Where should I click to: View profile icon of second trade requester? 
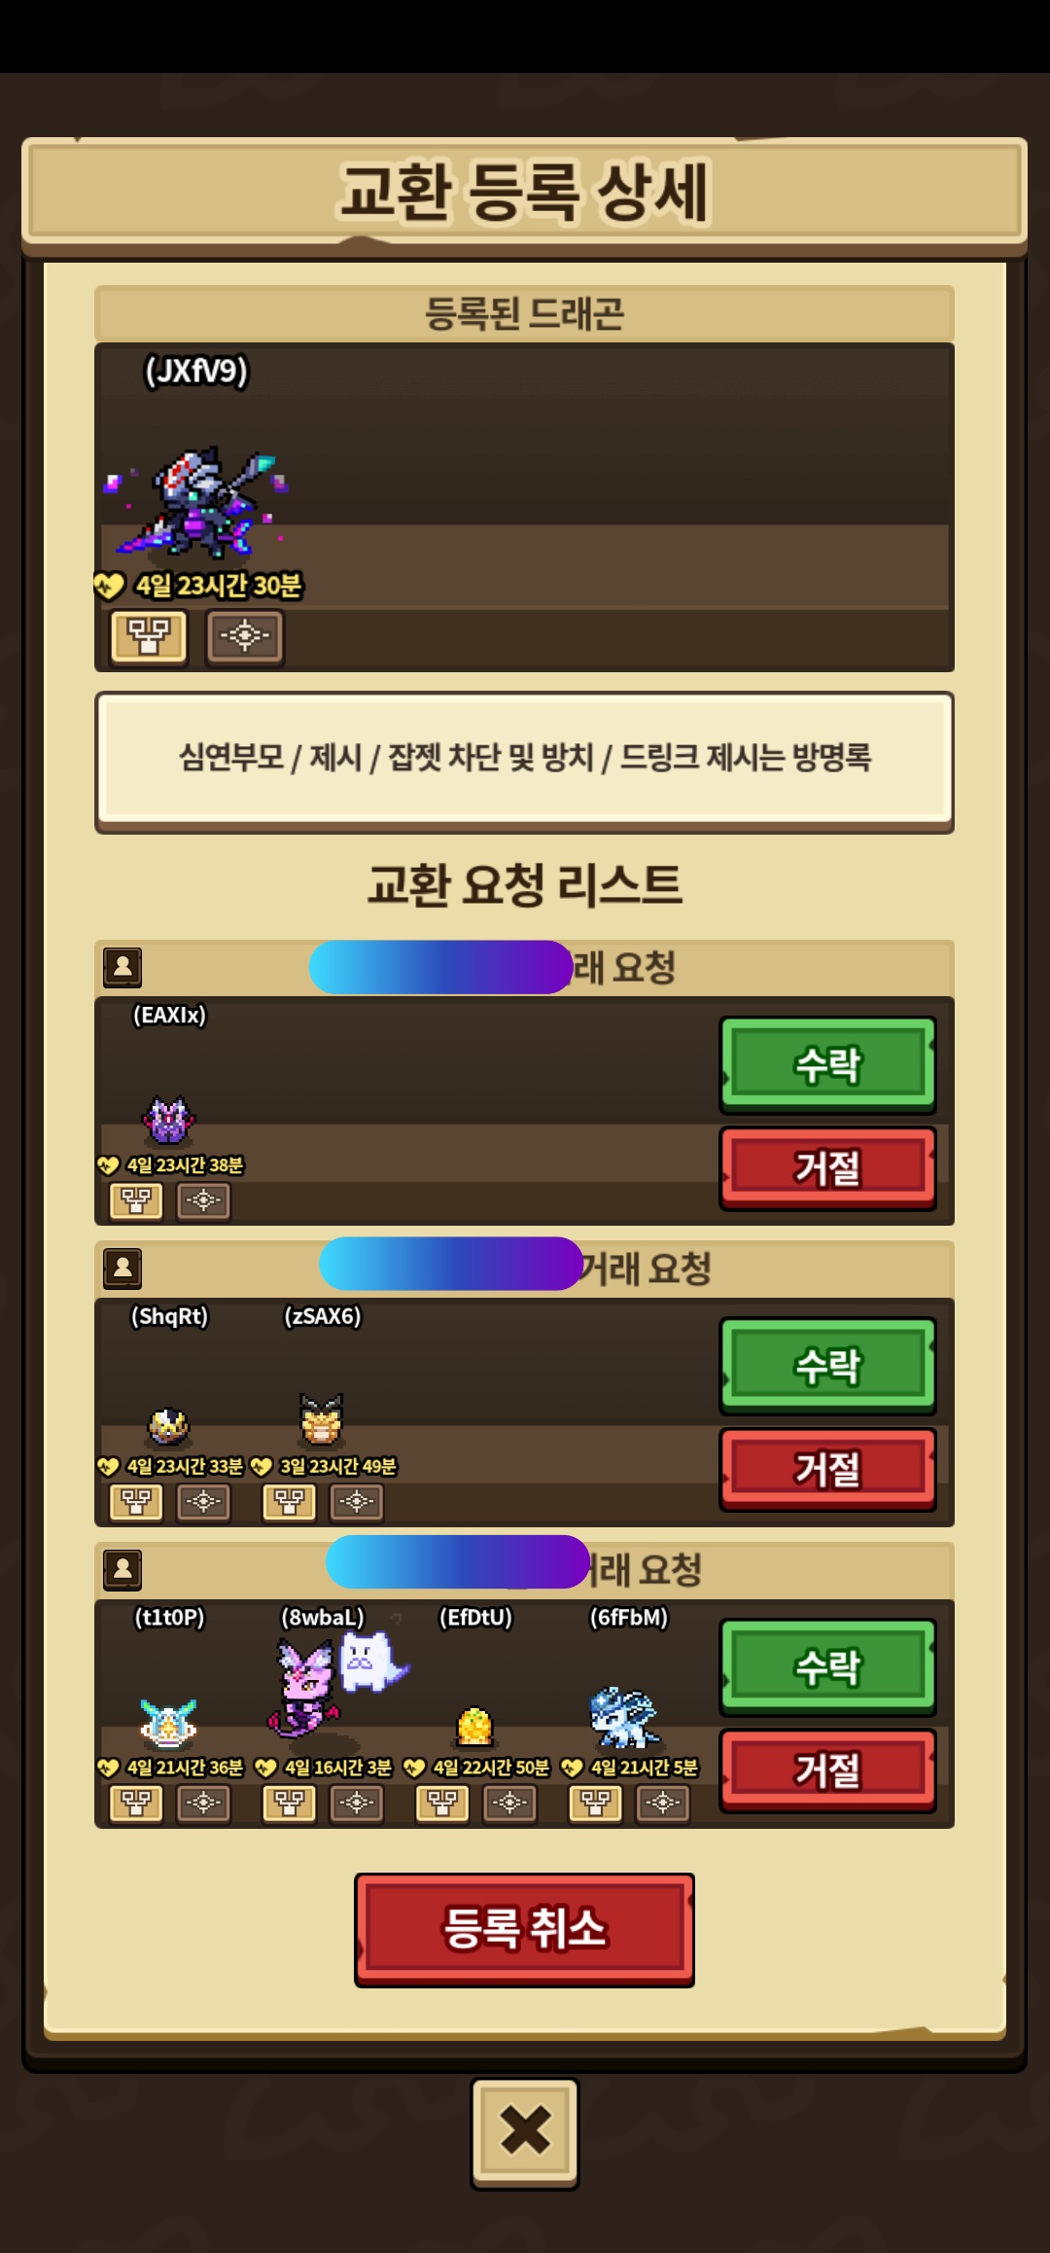tap(123, 1269)
